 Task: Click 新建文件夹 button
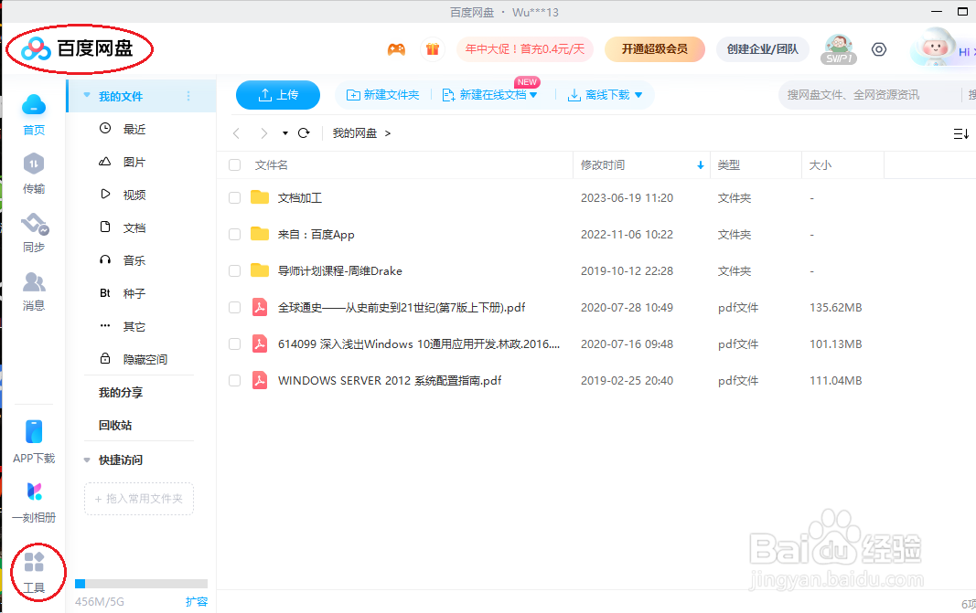click(x=382, y=94)
